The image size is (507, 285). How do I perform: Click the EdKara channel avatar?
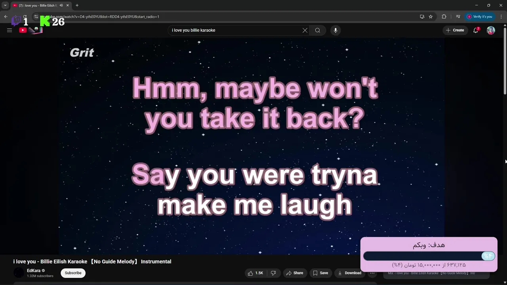pos(19,273)
